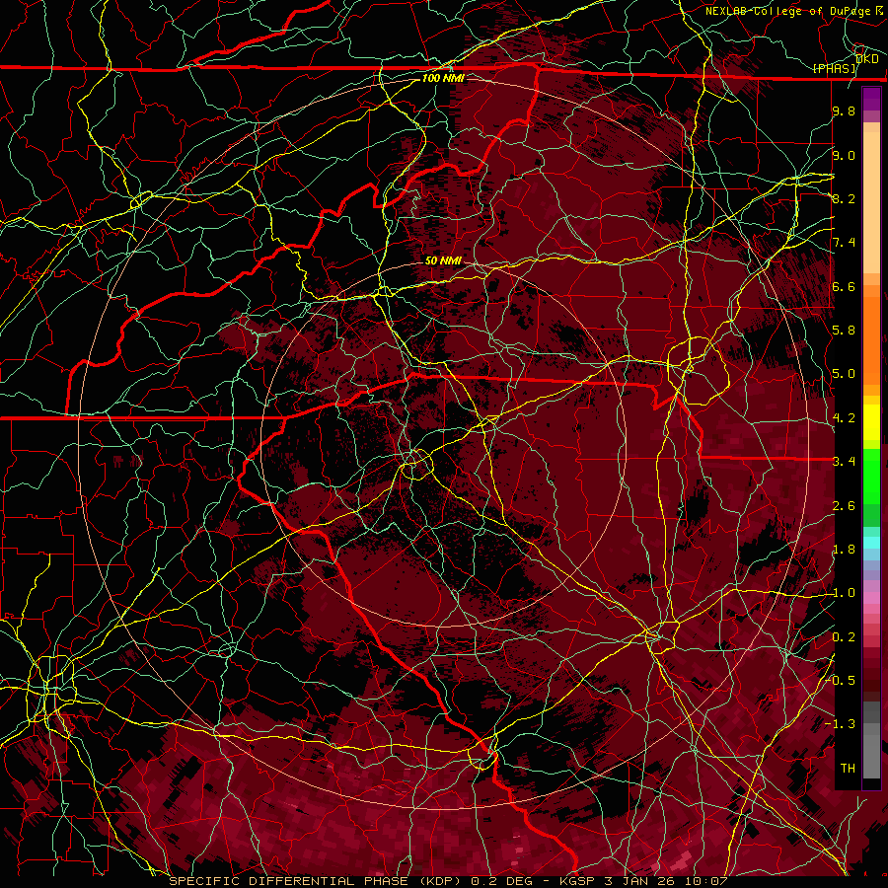Click the 50 NMI range ring label

click(443, 260)
